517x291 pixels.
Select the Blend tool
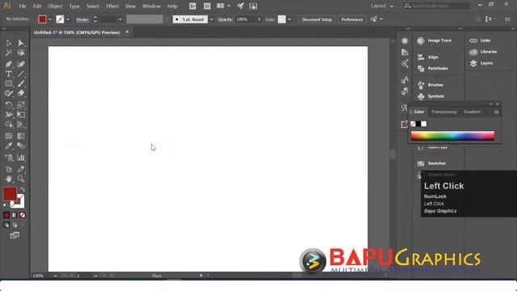click(21, 145)
